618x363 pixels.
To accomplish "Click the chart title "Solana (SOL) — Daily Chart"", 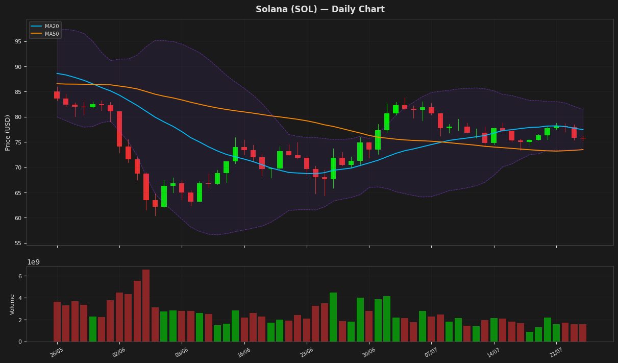I will click(x=320, y=9).
